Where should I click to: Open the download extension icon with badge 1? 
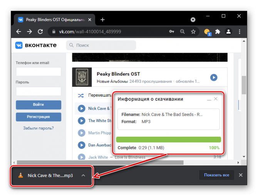(x=208, y=32)
